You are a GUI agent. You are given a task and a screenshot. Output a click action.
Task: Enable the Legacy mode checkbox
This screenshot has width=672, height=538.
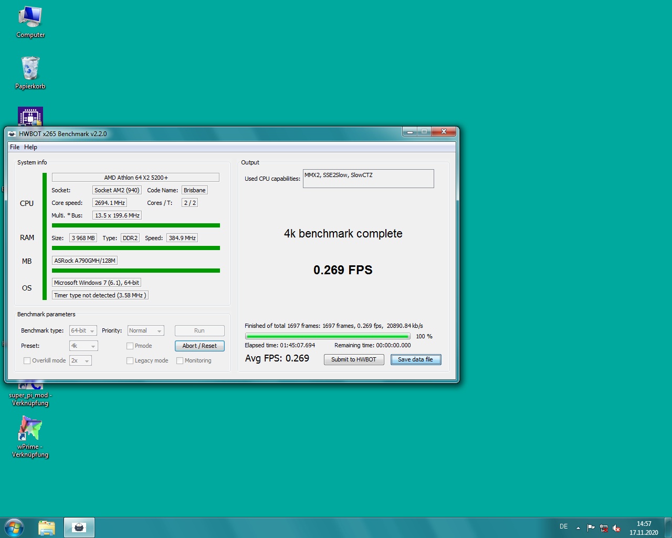130,360
